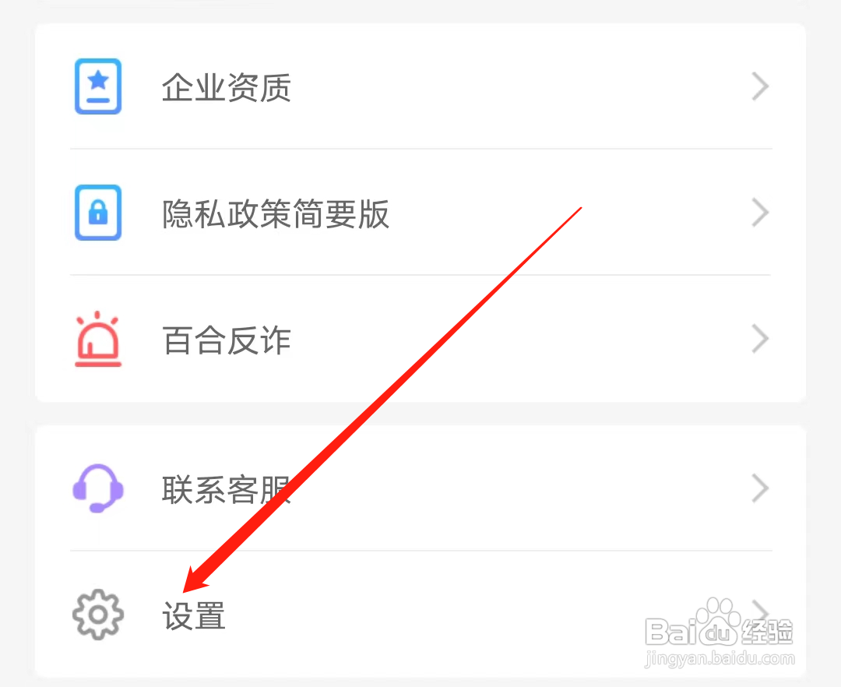Expand 设置 via its right chevron

[x=760, y=613]
